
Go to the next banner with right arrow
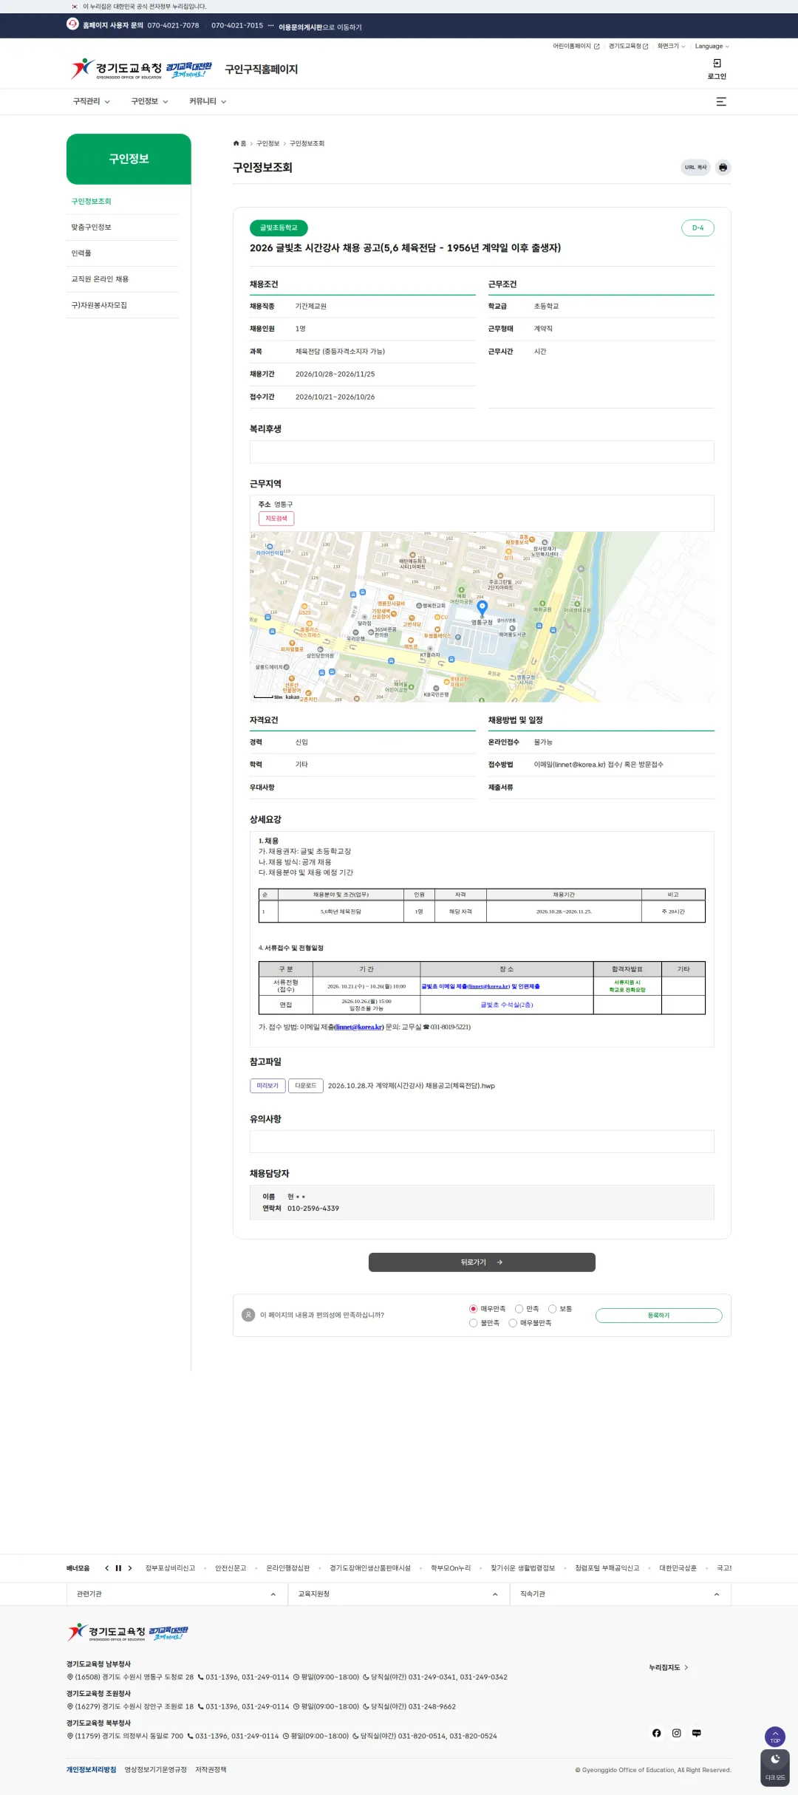click(130, 1568)
